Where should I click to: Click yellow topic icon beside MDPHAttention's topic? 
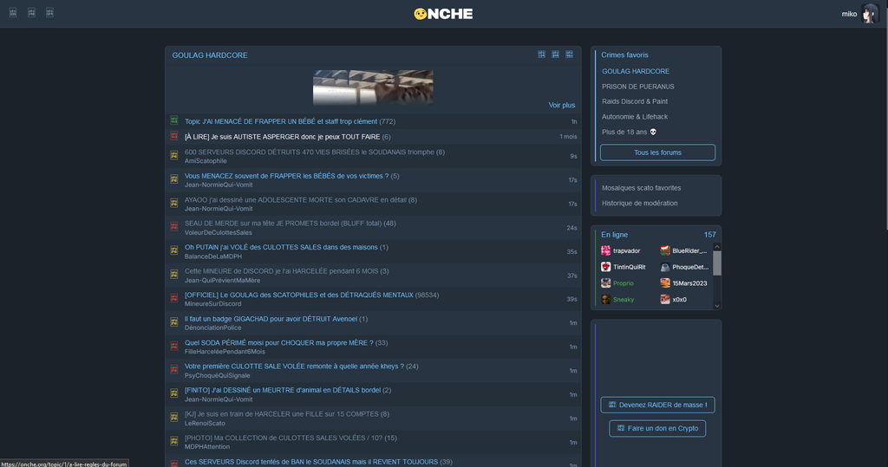[174, 441]
